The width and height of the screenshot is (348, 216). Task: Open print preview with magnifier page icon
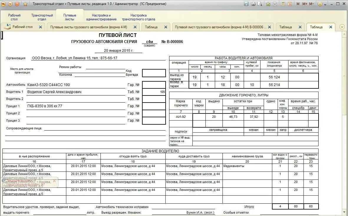point(260,4)
